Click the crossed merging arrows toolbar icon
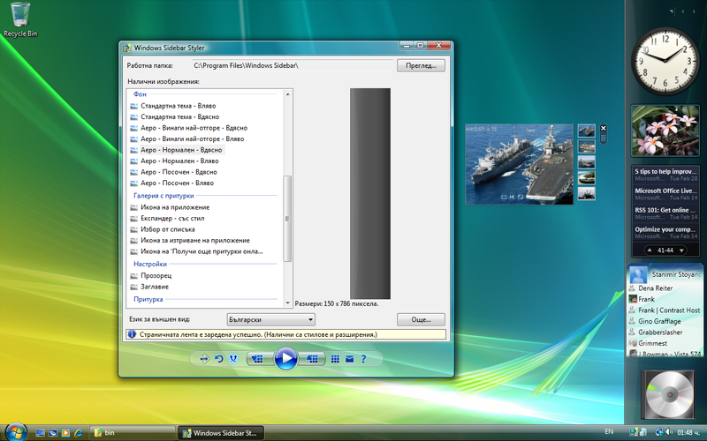Viewport: 707px width, 441px height. [233, 359]
